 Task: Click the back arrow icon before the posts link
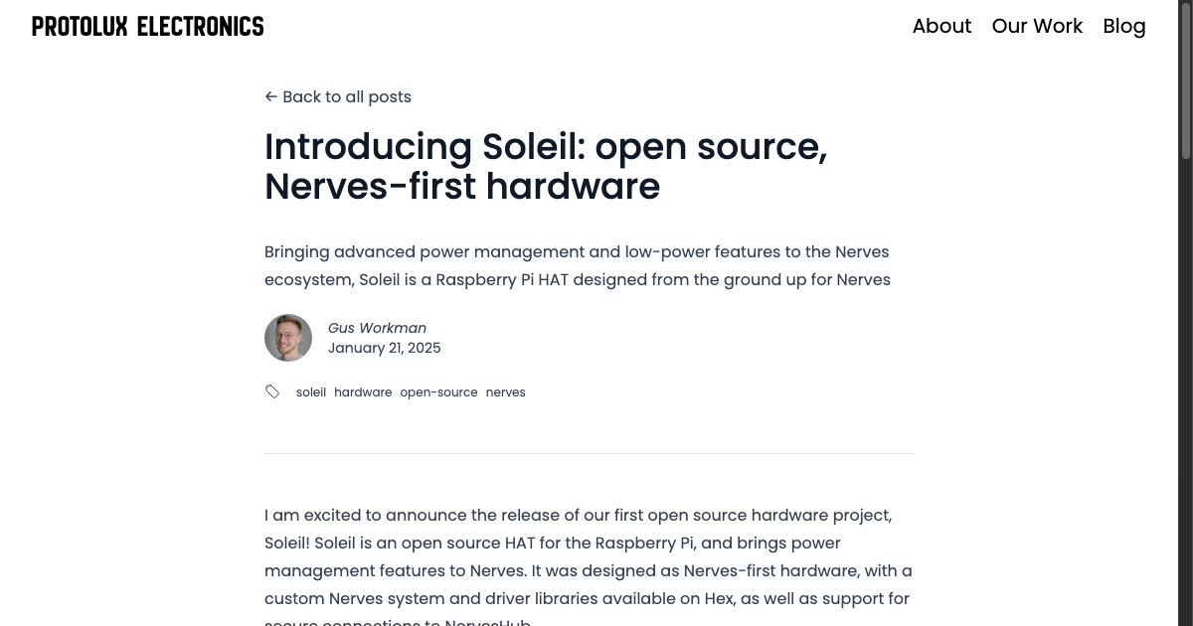click(x=270, y=96)
